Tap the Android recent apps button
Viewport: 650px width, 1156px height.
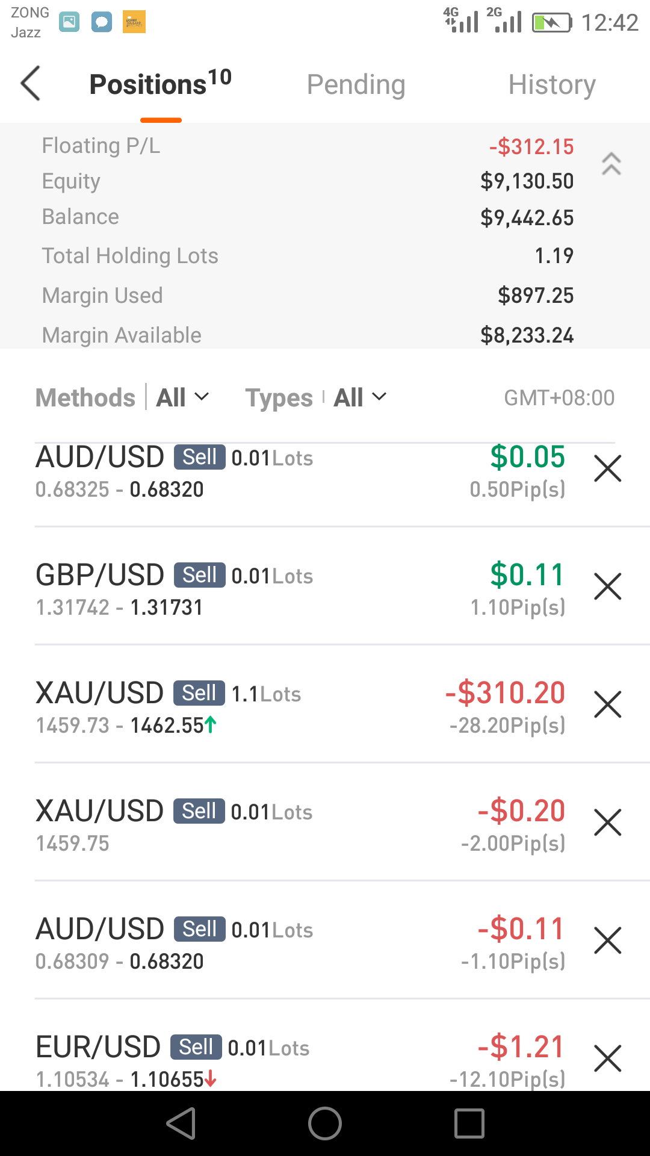(x=469, y=1123)
